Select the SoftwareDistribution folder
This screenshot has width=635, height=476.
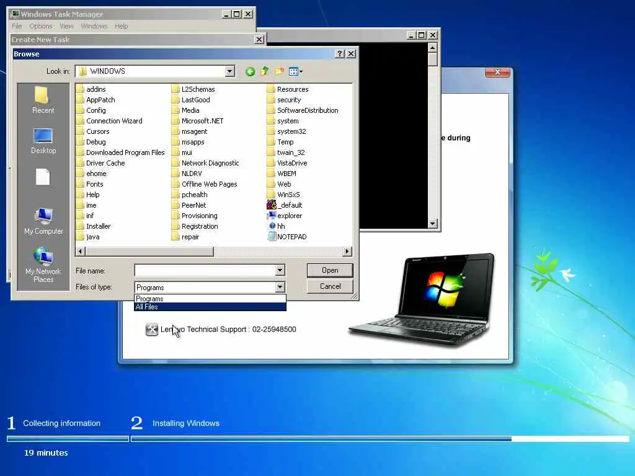pos(303,110)
